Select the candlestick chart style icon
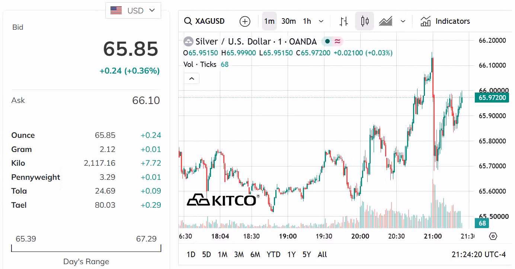The image size is (515, 269). click(365, 21)
